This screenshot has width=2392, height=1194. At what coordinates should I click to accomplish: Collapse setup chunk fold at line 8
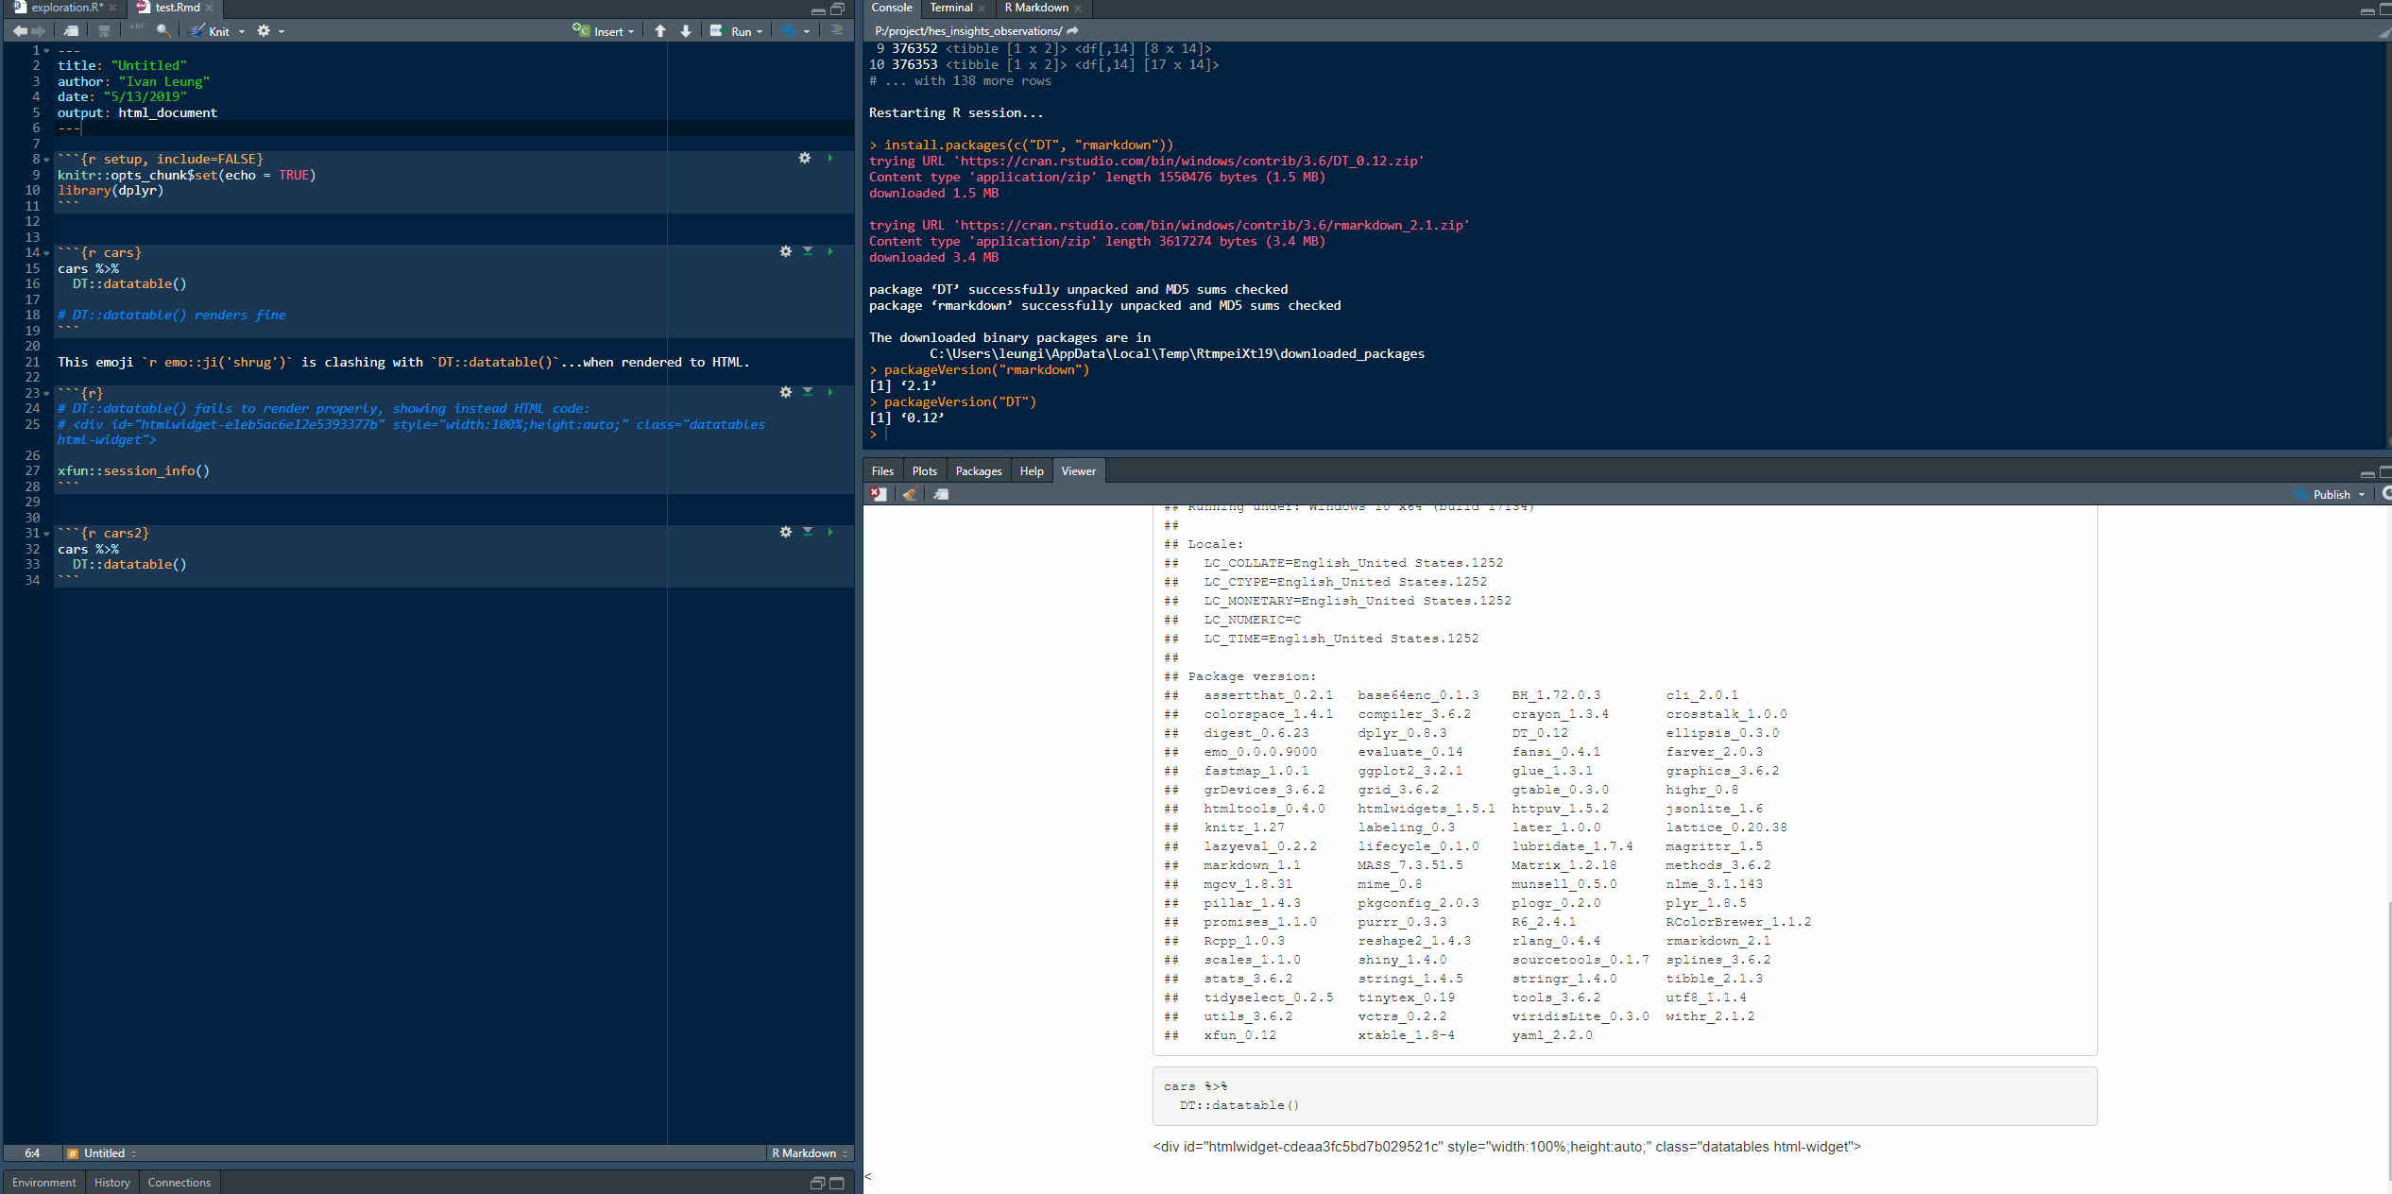click(46, 160)
